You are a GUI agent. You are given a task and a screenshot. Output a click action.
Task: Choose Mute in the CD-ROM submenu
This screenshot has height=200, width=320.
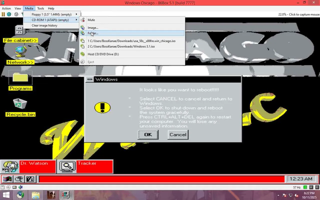pos(132,20)
